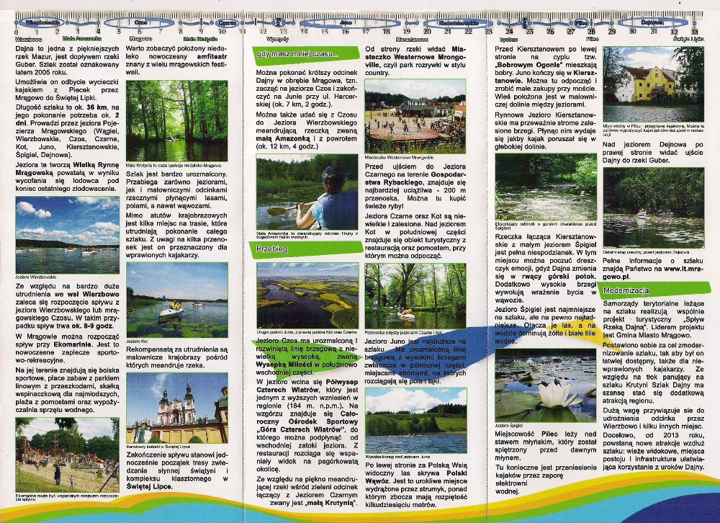Select the Mała Krutynia forest river photo
Image resolution: width=720 pixels, height=523 pixels.
176,120
